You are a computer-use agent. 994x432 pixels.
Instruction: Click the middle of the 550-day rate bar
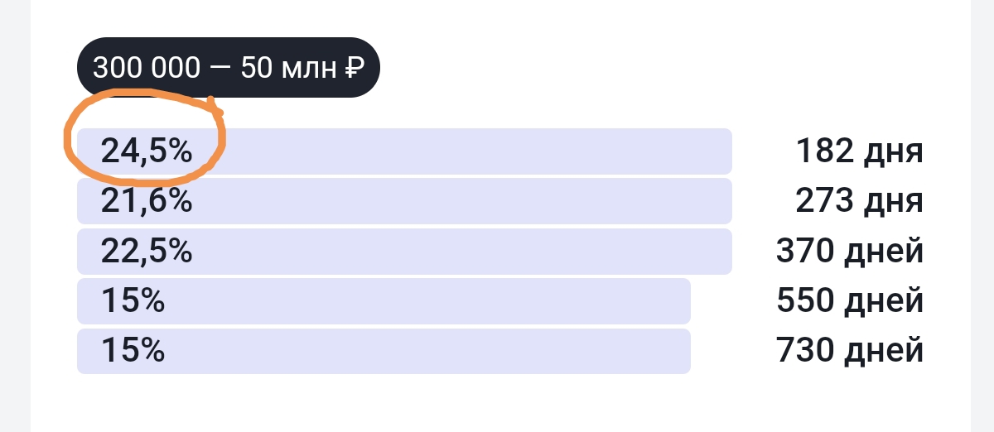click(384, 301)
